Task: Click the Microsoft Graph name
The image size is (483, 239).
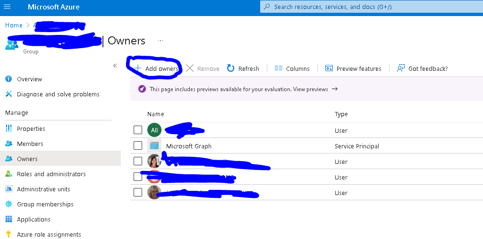Action: pyautogui.click(x=189, y=146)
